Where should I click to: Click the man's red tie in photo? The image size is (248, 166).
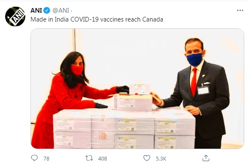[x=194, y=82]
